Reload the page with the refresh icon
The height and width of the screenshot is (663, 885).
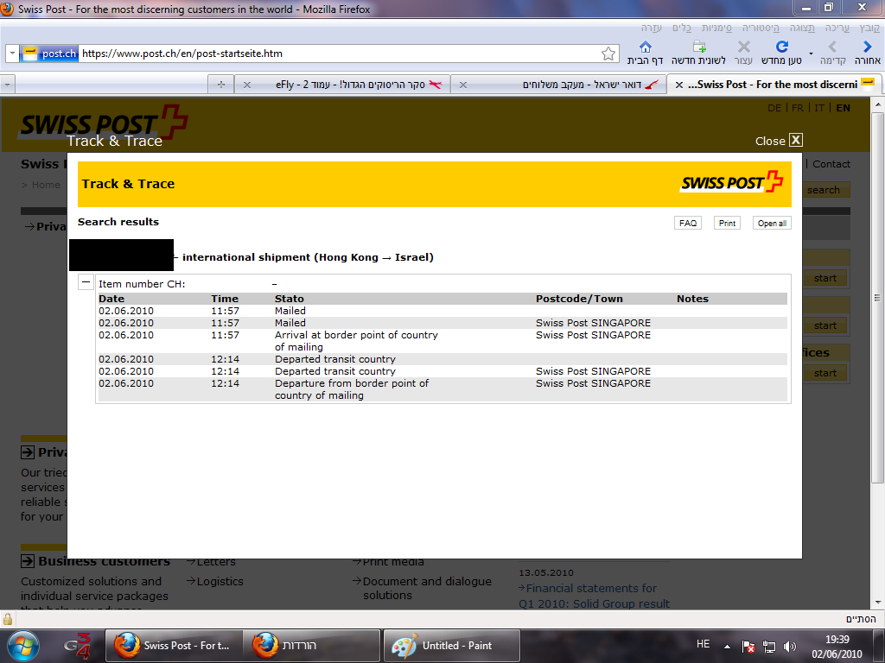[x=781, y=47]
